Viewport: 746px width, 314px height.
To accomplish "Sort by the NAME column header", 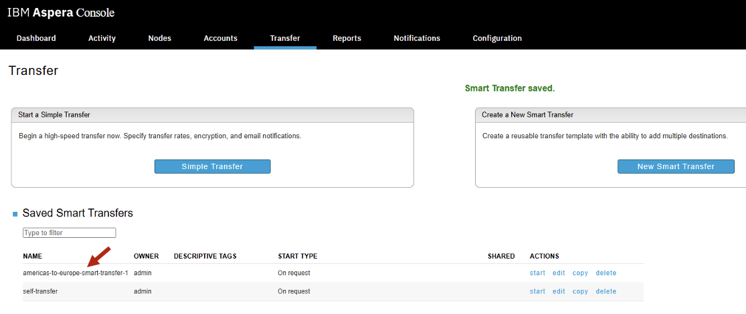I will point(32,256).
